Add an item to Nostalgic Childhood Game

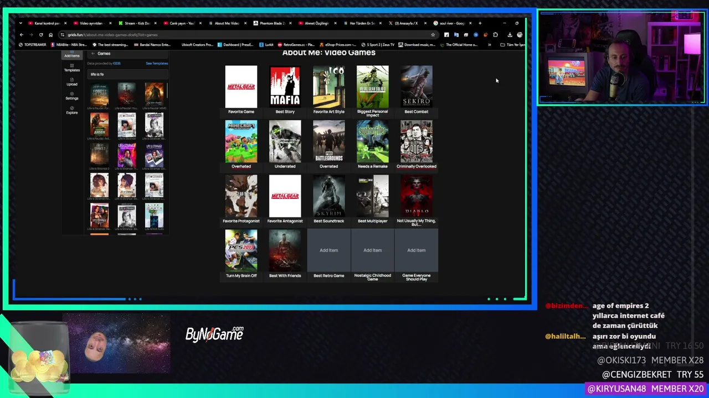[x=372, y=250]
